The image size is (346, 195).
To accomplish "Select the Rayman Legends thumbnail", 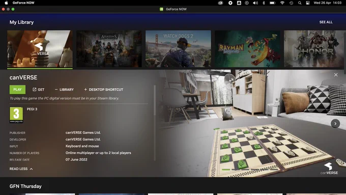I will [247, 49].
